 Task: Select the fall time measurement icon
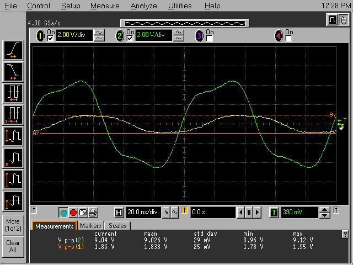coord(13,72)
